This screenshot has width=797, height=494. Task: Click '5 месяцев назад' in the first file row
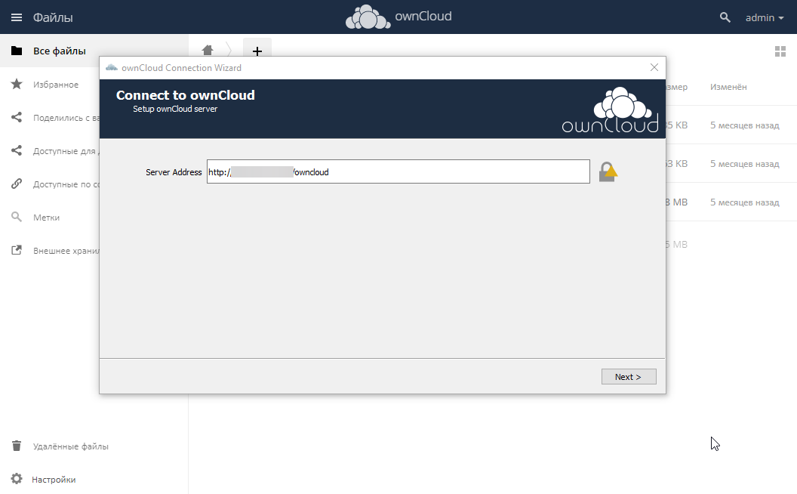tap(745, 125)
